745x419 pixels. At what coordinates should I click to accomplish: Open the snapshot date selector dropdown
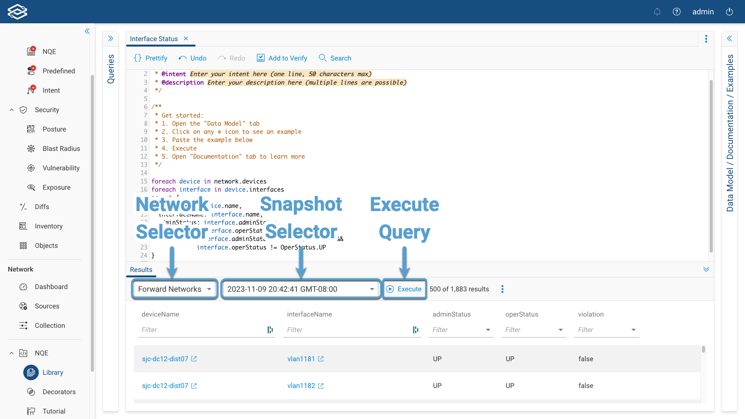click(x=301, y=289)
